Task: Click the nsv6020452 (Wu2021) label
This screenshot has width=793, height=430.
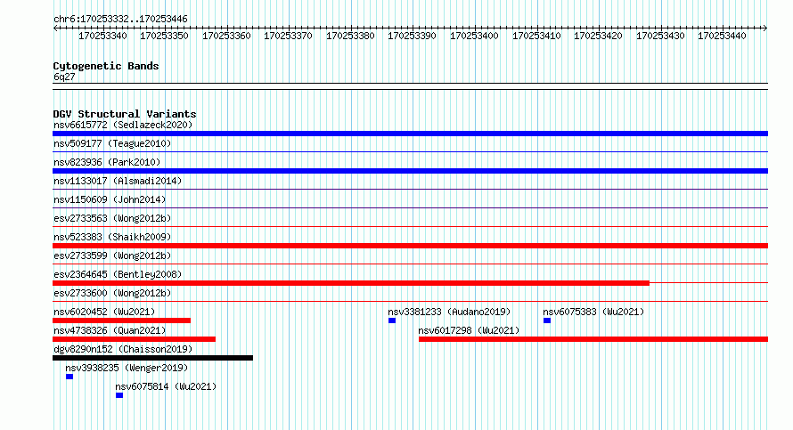Action: click(104, 312)
